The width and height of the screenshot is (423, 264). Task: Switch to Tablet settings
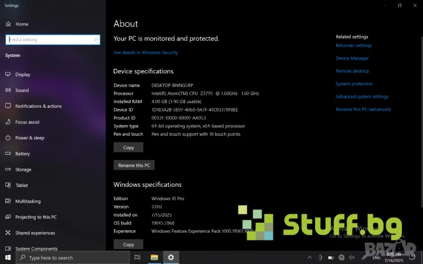click(x=22, y=185)
